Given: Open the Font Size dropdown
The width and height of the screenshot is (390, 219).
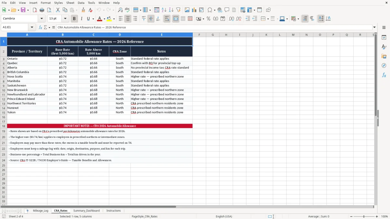Looking at the screenshot, I should [x=65, y=19].
